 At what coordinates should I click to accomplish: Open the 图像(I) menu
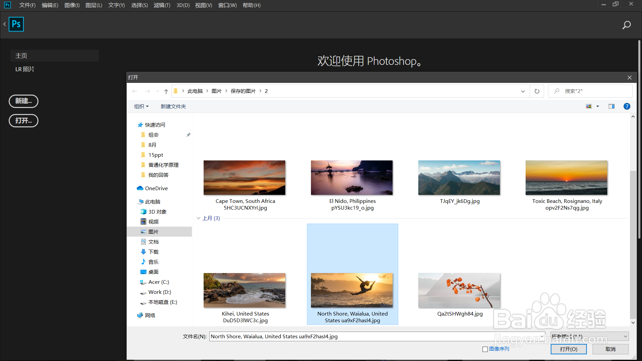72,5
